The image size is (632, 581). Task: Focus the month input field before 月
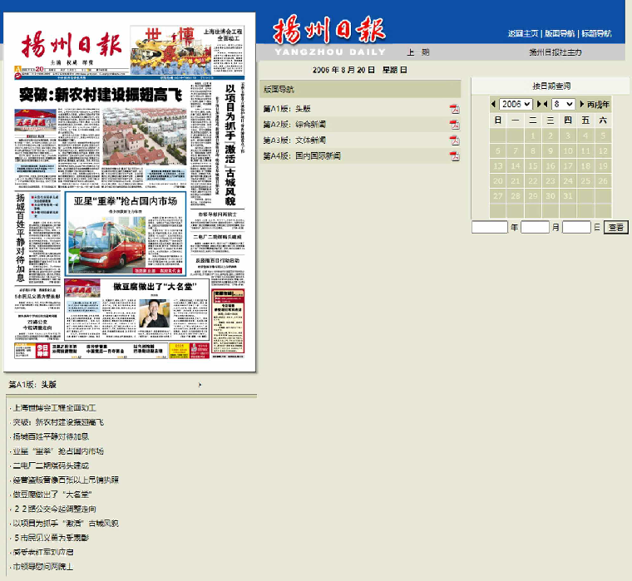click(535, 227)
